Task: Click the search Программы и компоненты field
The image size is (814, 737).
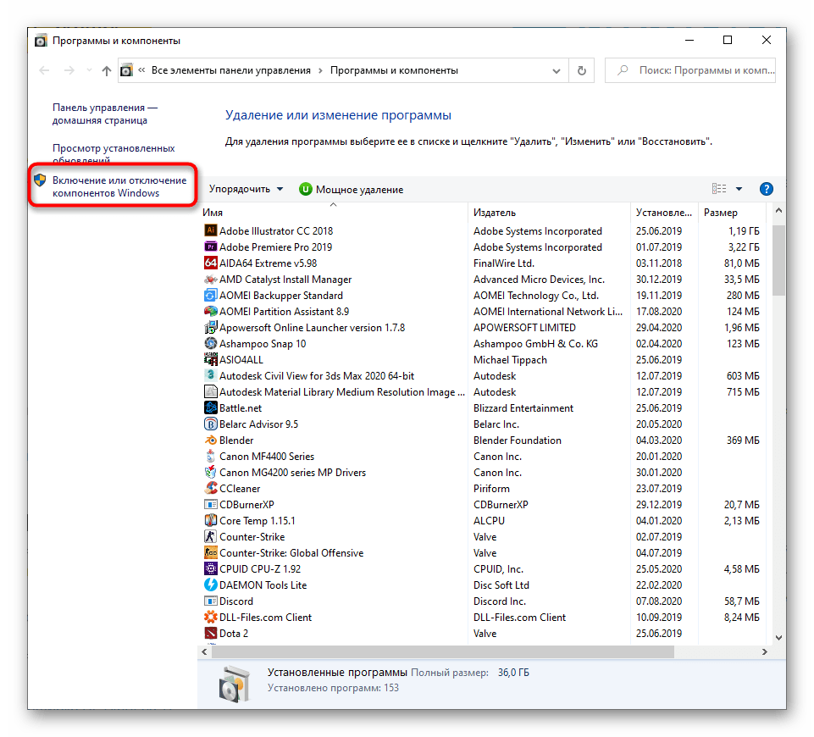Action: 695,71
